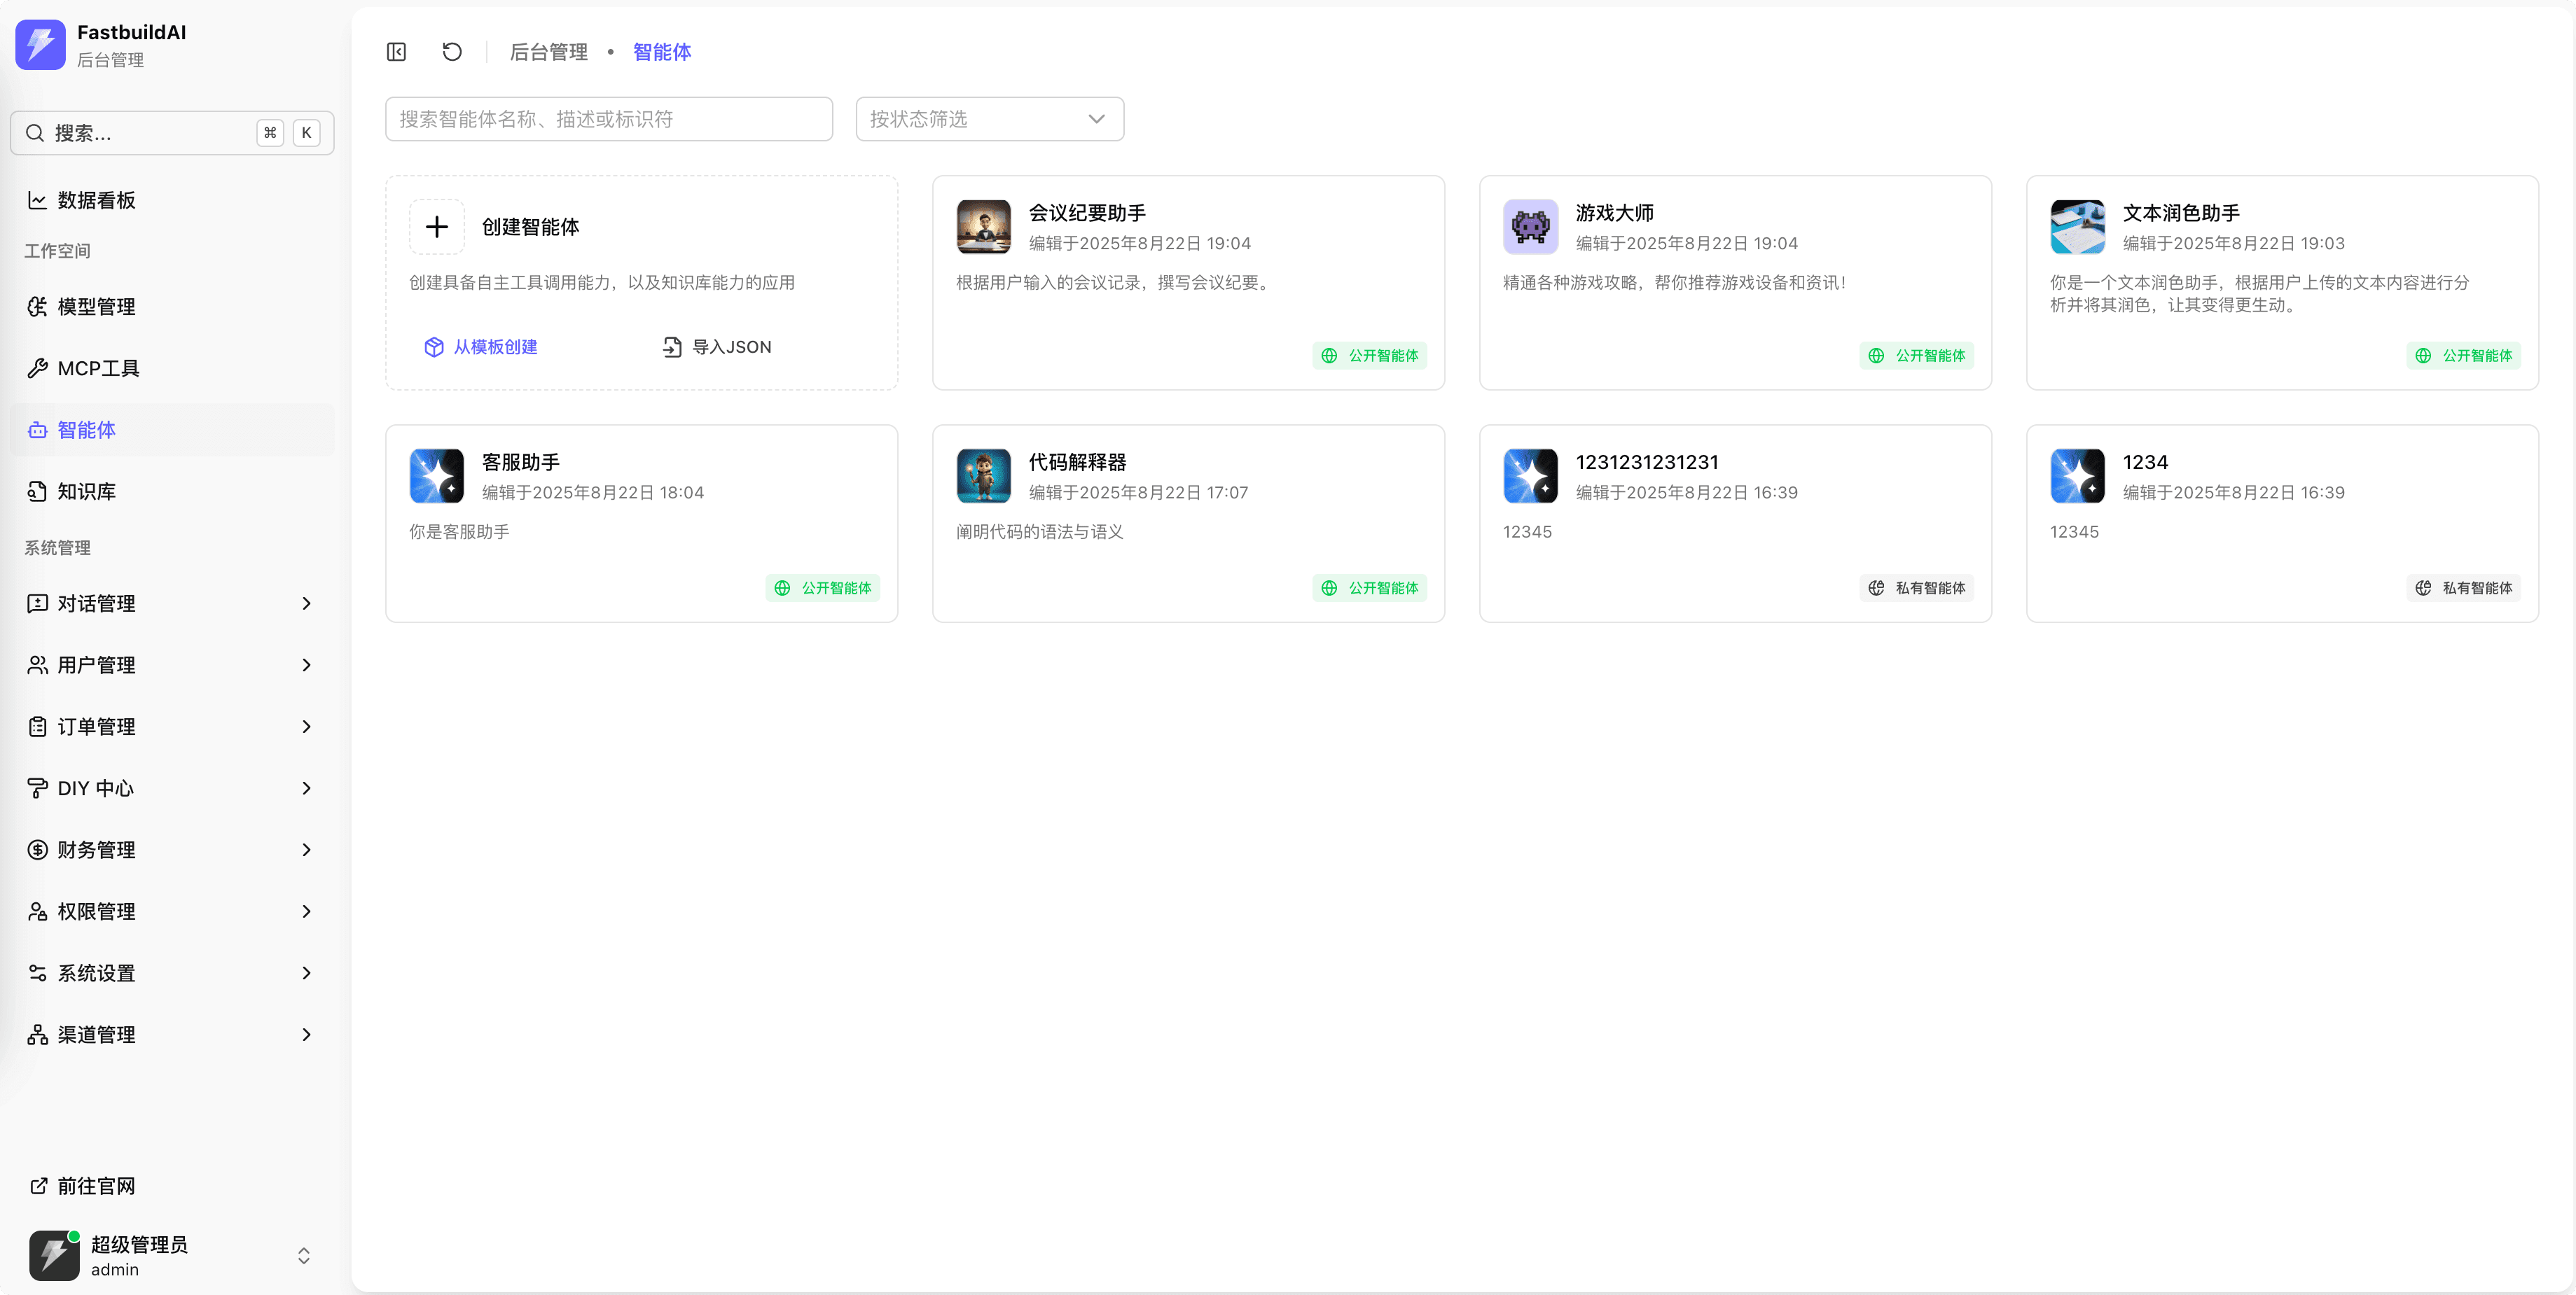The image size is (2576, 1295).
Task: Go to 知识库 in sidebar
Action: pos(86,491)
